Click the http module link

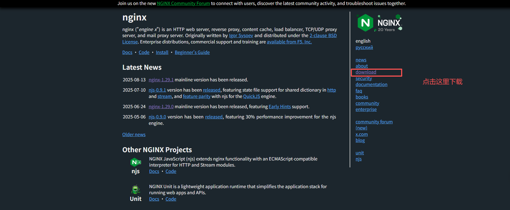coord(332,90)
